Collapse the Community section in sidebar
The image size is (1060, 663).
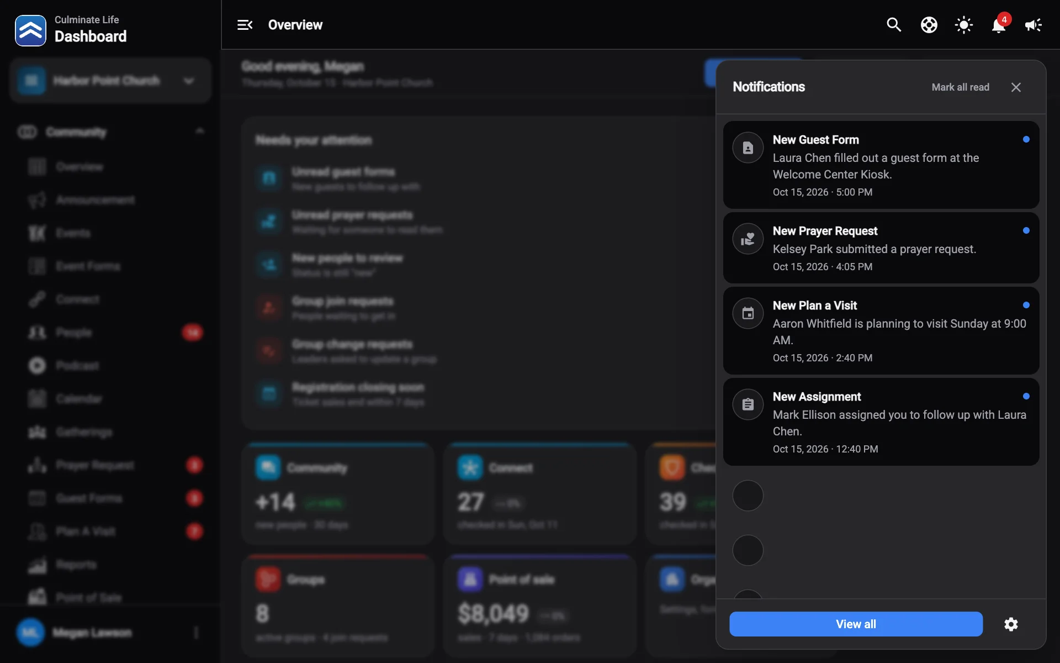pos(200,131)
